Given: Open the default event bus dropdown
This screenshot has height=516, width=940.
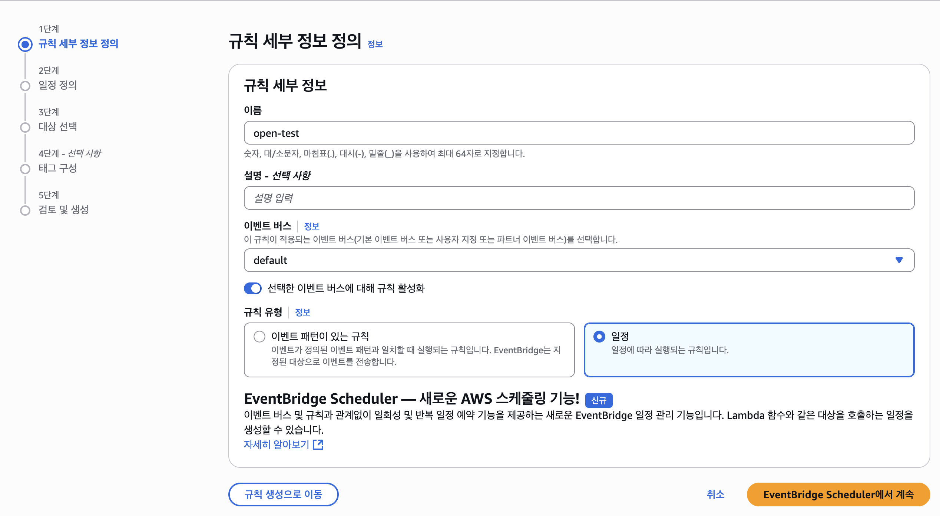Looking at the screenshot, I should click(x=578, y=260).
